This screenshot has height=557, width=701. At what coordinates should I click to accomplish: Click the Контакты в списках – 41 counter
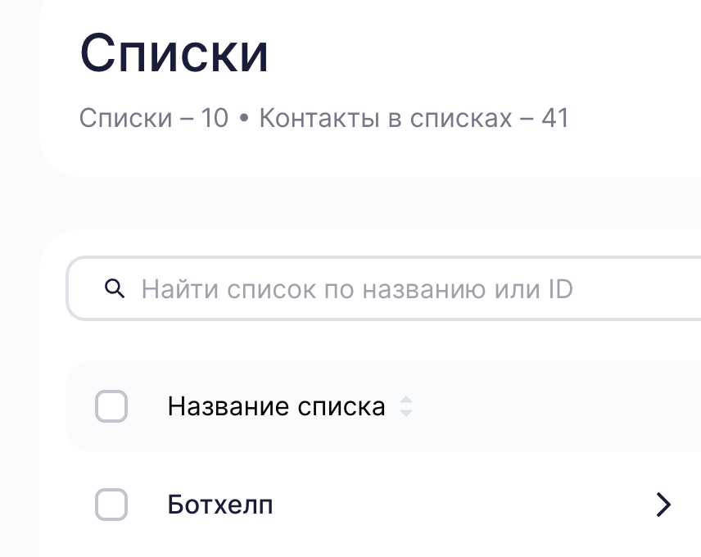pyautogui.click(x=413, y=118)
